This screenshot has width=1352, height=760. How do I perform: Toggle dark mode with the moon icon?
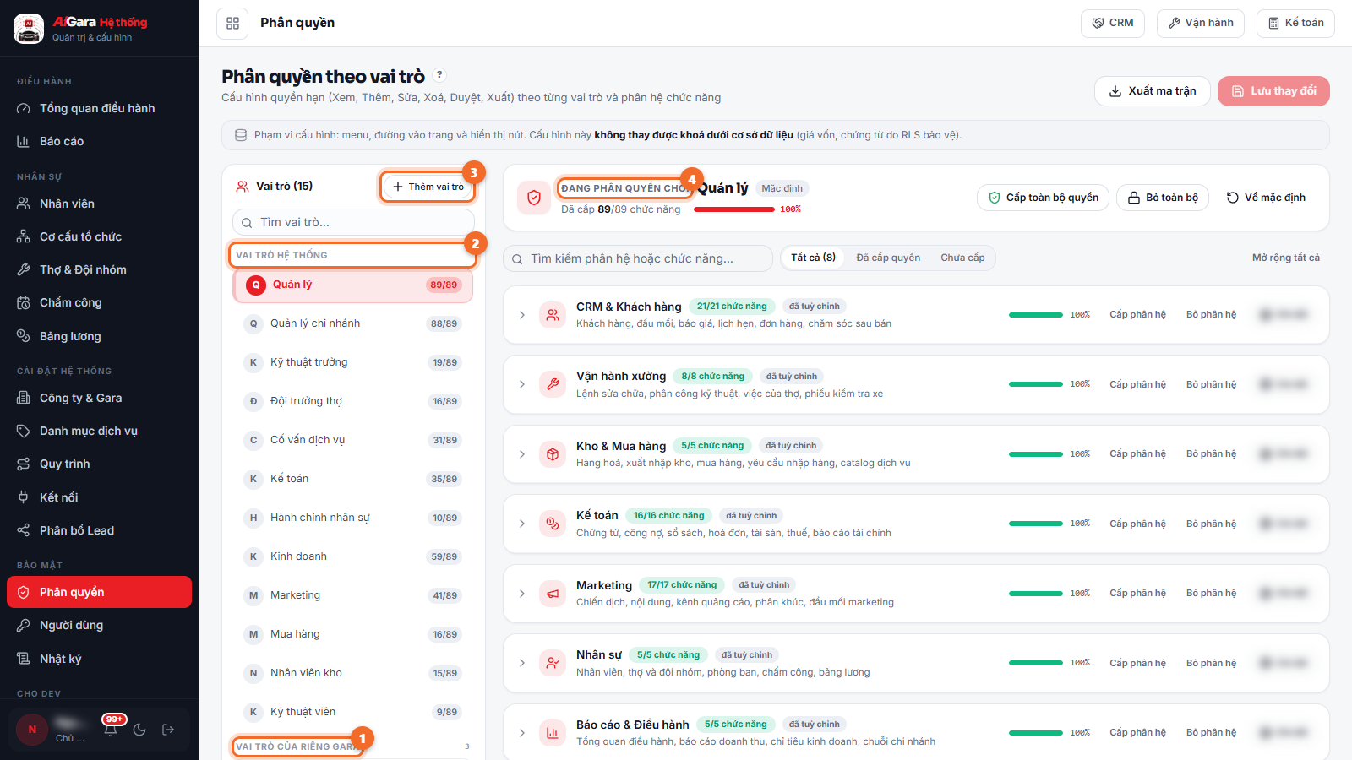point(139,730)
